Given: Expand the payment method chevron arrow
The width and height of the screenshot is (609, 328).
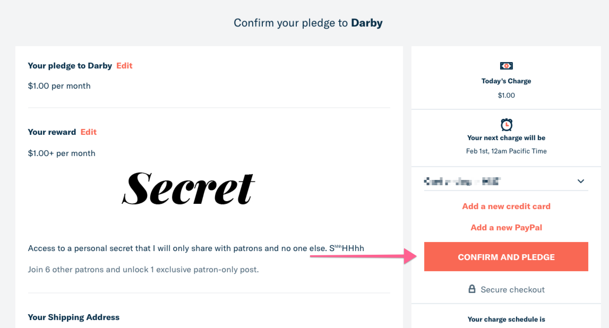Looking at the screenshot, I should [x=580, y=182].
